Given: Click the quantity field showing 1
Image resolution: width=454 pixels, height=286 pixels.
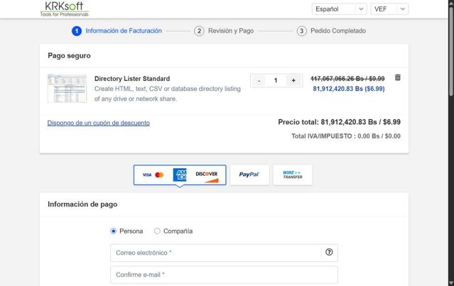Looking at the screenshot, I should [x=276, y=81].
